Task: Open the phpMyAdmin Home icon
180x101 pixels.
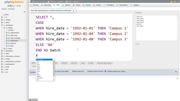Action: (8, 6)
